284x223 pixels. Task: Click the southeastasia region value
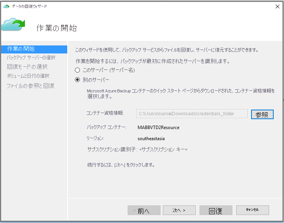click(x=151, y=139)
